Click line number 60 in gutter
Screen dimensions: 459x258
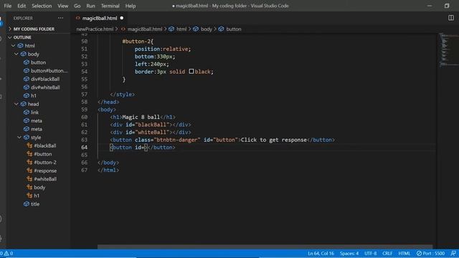pyautogui.click(x=85, y=117)
